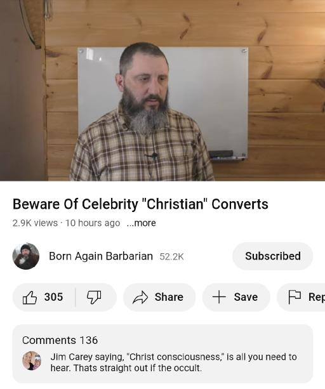Tap the video player to pause
Screen dimensions: 325x389
162,90
